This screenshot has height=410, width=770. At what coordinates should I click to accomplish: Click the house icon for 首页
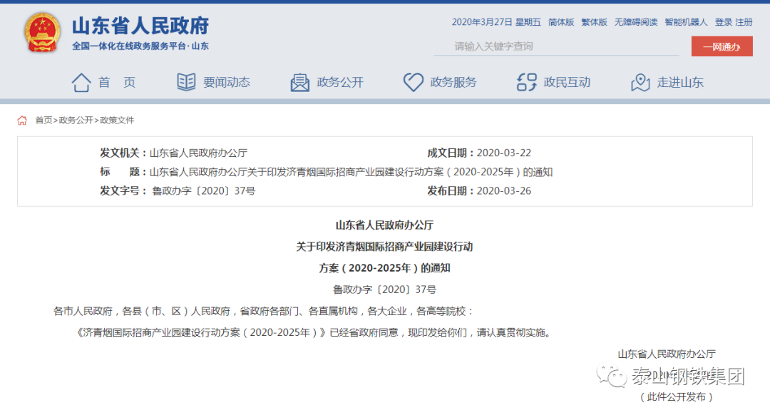81,82
